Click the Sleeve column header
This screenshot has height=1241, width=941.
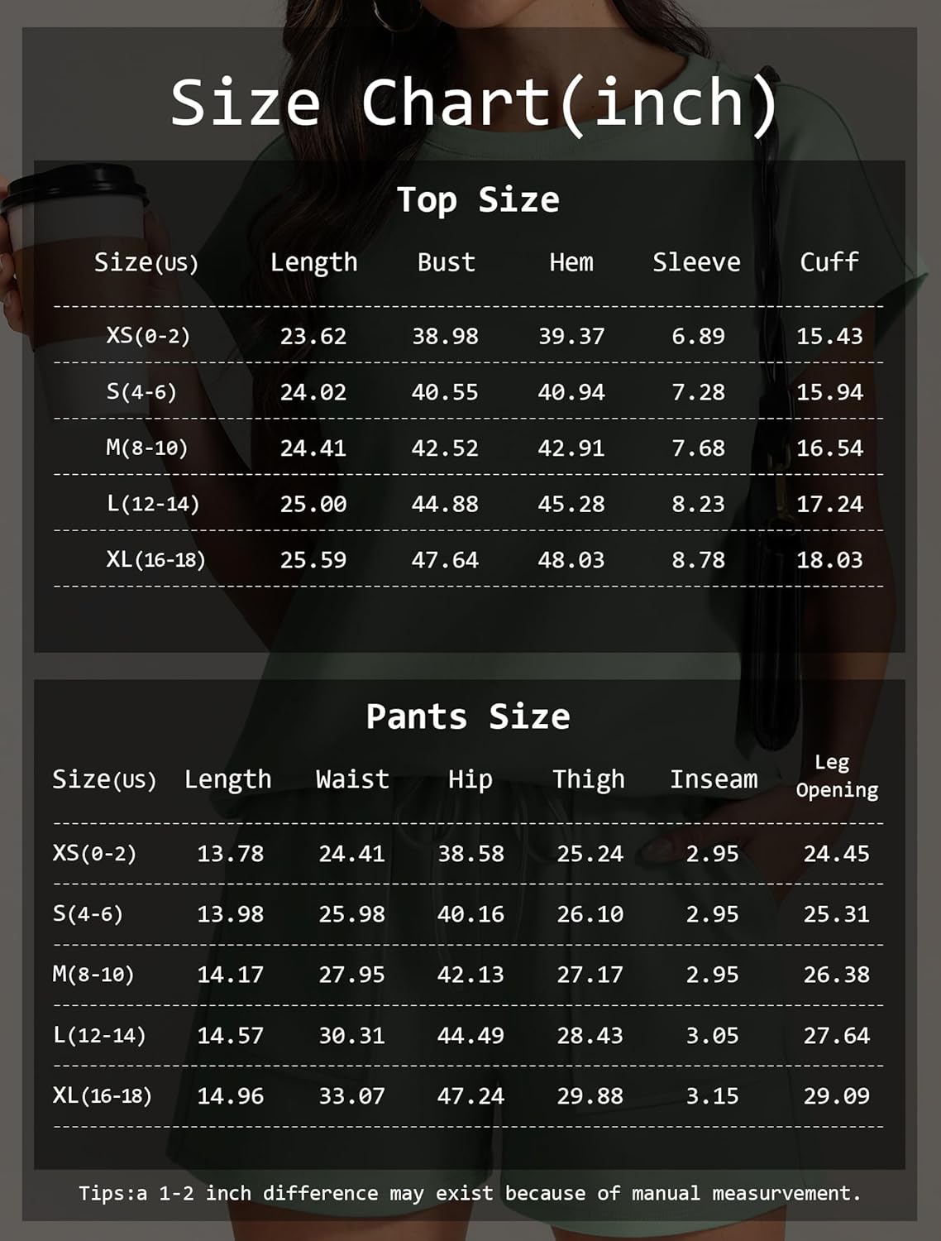[696, 262]
